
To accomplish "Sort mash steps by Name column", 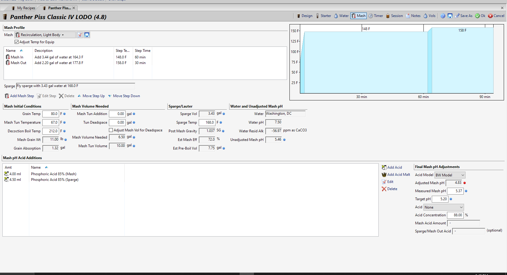I will click(x=14, y=51).
